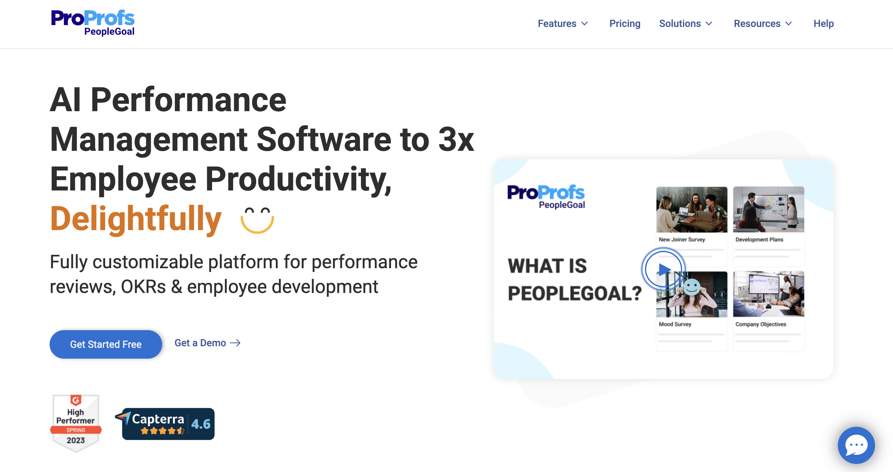893x472 pixels.
Task: Click the ProProfs PeopleGoal logo in the header
Action: [93, 23]
